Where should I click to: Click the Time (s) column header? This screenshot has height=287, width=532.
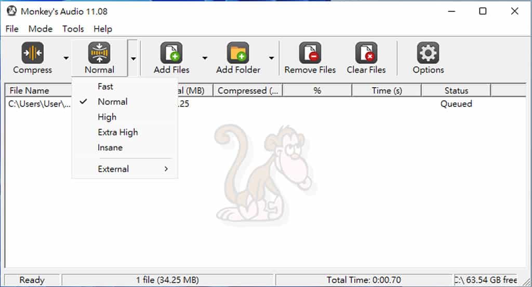click(387, 90)
